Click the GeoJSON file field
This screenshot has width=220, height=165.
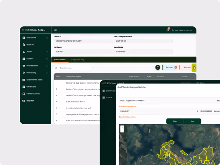pyautogui.click(x=170, y=111)
